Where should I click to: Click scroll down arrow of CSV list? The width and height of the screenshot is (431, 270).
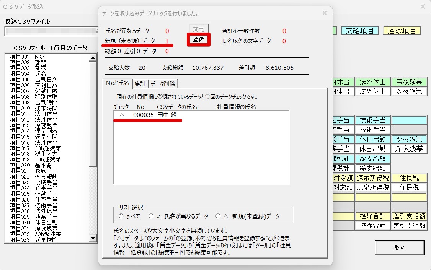93,238
